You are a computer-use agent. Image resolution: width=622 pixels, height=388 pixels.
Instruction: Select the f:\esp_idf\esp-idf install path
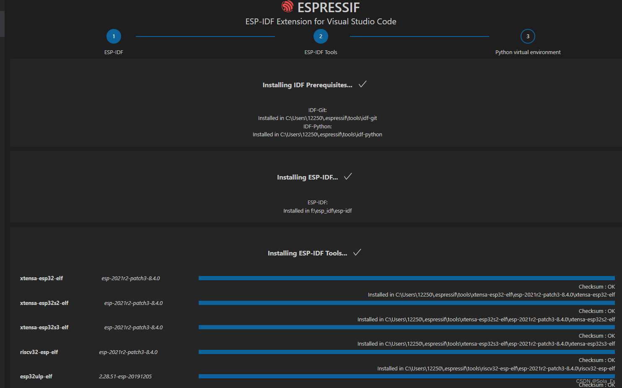pyautogui.click(x=317, y=211)
